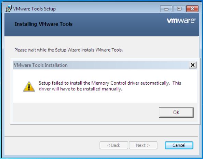Cancel the VMware Tools installation
This screenshot has width=203, height=159.
pos(179,145)
